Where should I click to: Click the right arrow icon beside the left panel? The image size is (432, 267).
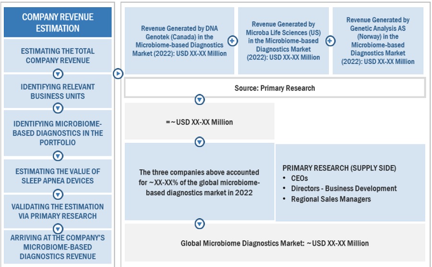click(118, 73)
